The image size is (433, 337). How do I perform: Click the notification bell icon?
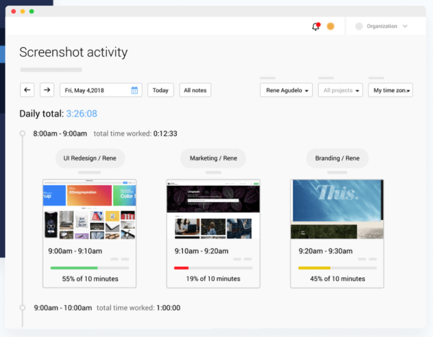[x=316, y=26]
